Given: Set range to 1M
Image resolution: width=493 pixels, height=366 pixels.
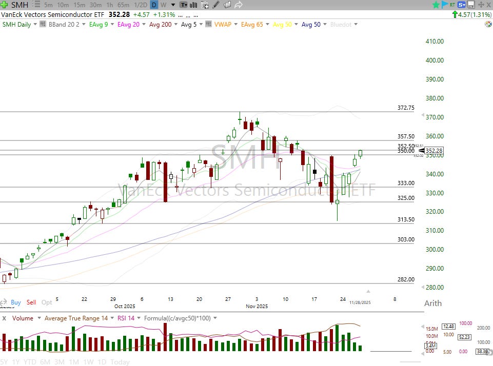Looking at the screenshot, I should (x=74, y=362).
